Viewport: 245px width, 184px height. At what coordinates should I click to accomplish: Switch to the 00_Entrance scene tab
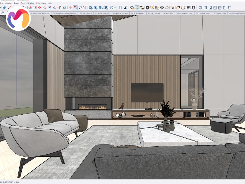[168, 13]
